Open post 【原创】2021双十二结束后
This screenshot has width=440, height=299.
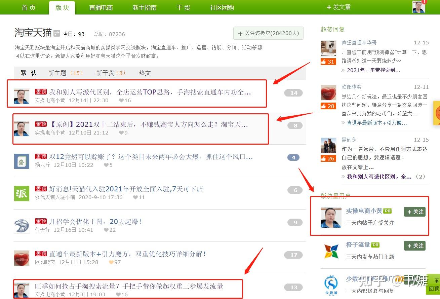[x=149, y=124]
